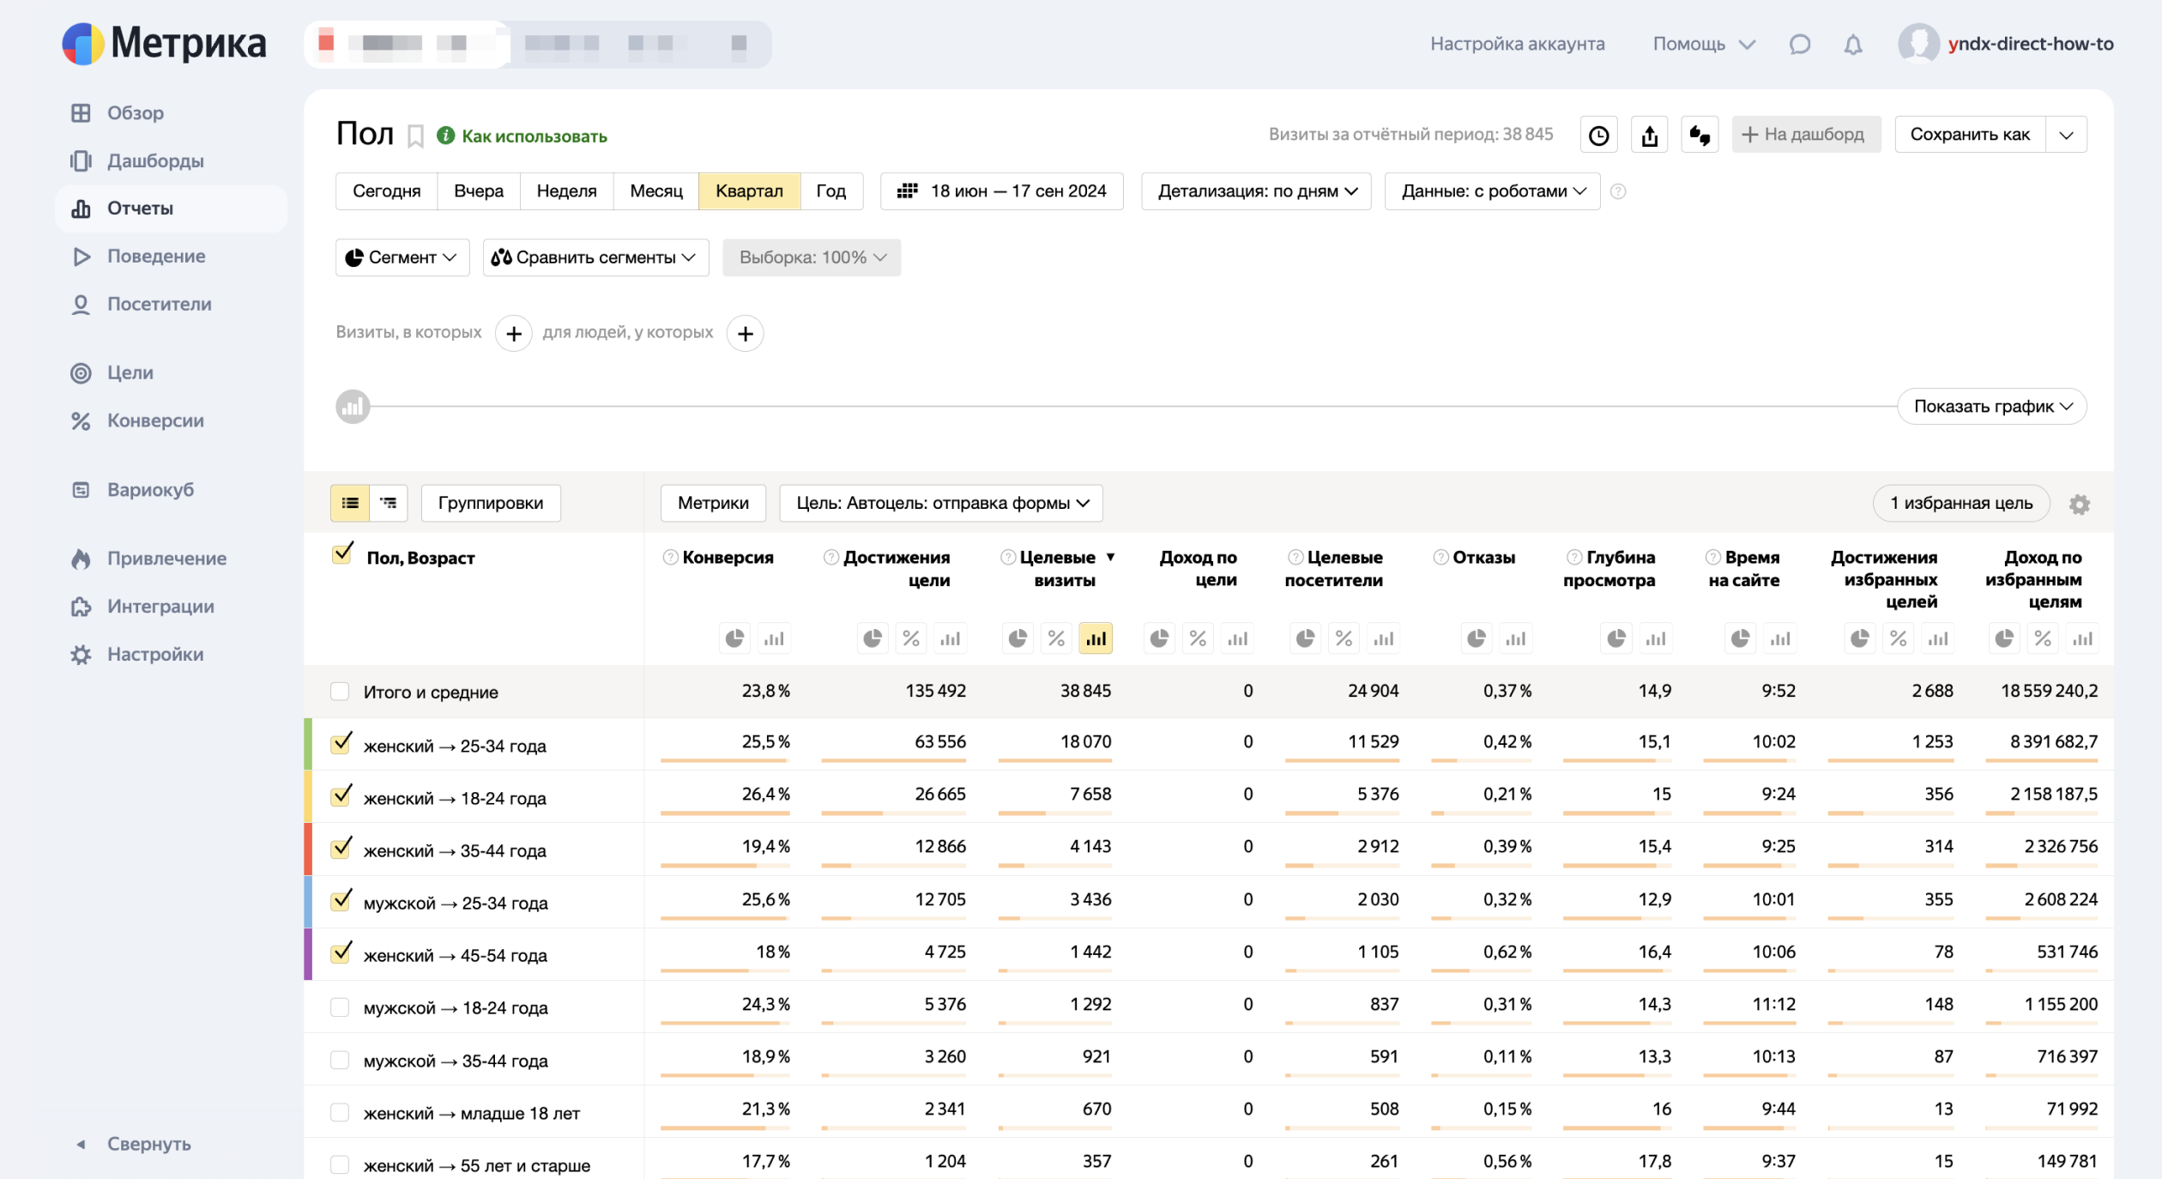This screenshot has height=1179, width=2162.
Task: Check мужской 35-44 года row
Action: click(340, 1061)
